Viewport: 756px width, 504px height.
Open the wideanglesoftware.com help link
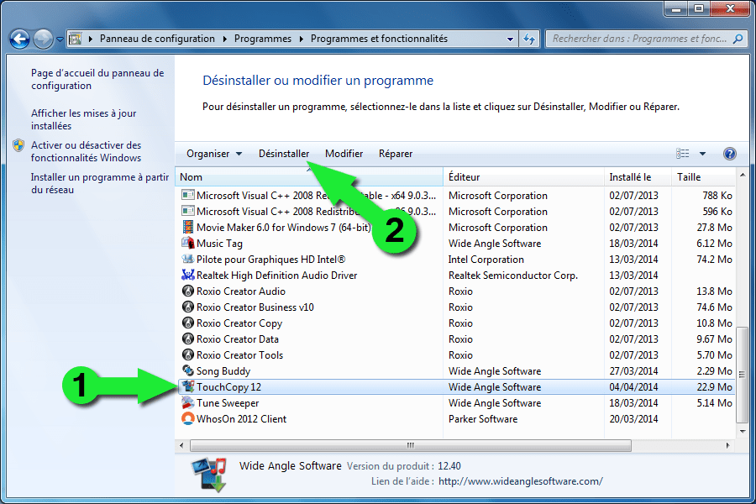(x=520, y=481)
